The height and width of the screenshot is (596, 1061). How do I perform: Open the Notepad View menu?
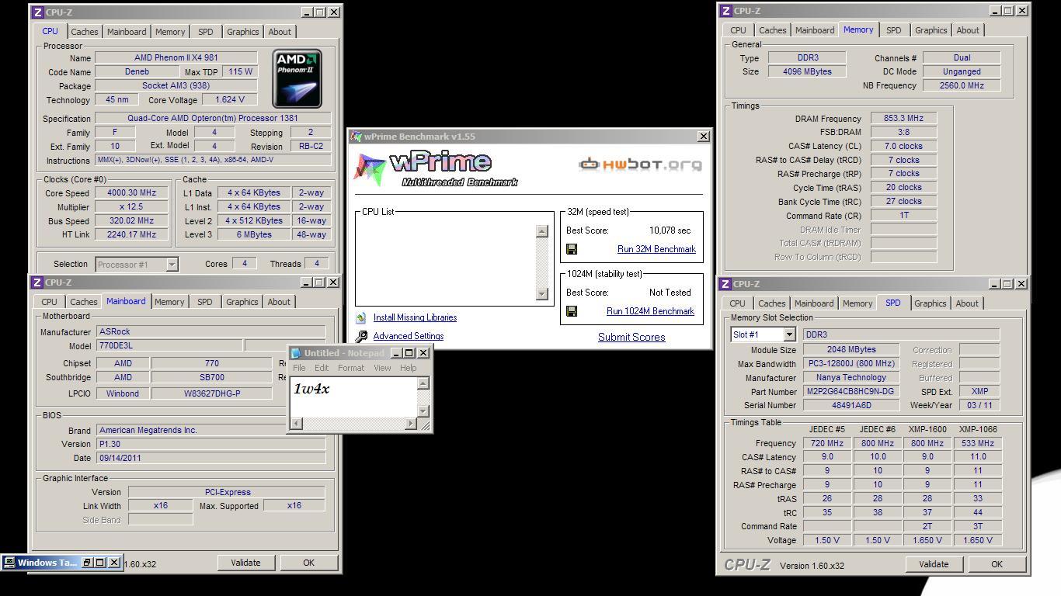point(382,368)
